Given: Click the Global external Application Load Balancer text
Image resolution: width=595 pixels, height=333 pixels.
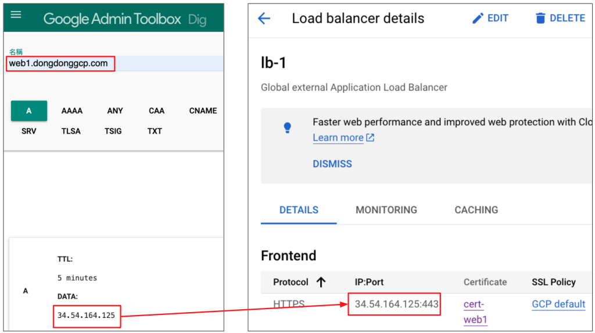Looking at the screenshot, I should coord(354,87).
